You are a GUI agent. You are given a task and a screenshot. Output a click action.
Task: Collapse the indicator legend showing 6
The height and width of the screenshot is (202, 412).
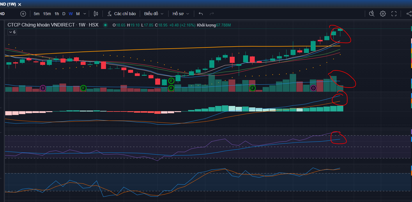tap(12, 32)
